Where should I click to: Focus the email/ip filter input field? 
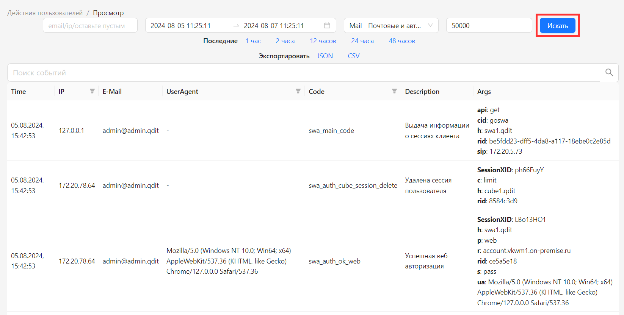coord(90,25)
